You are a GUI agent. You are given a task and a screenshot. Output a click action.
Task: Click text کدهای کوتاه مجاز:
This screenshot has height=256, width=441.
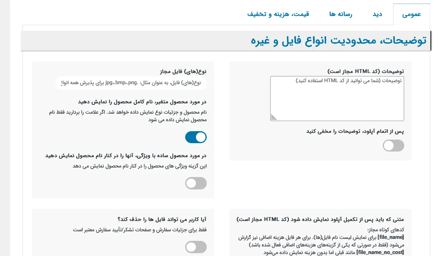click(x=386, y=230)
